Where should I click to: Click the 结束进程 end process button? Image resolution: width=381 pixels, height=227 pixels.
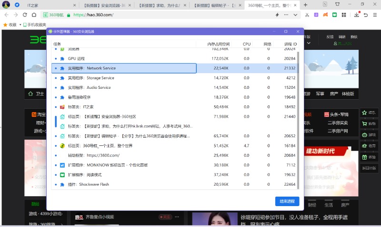[287, 201]
